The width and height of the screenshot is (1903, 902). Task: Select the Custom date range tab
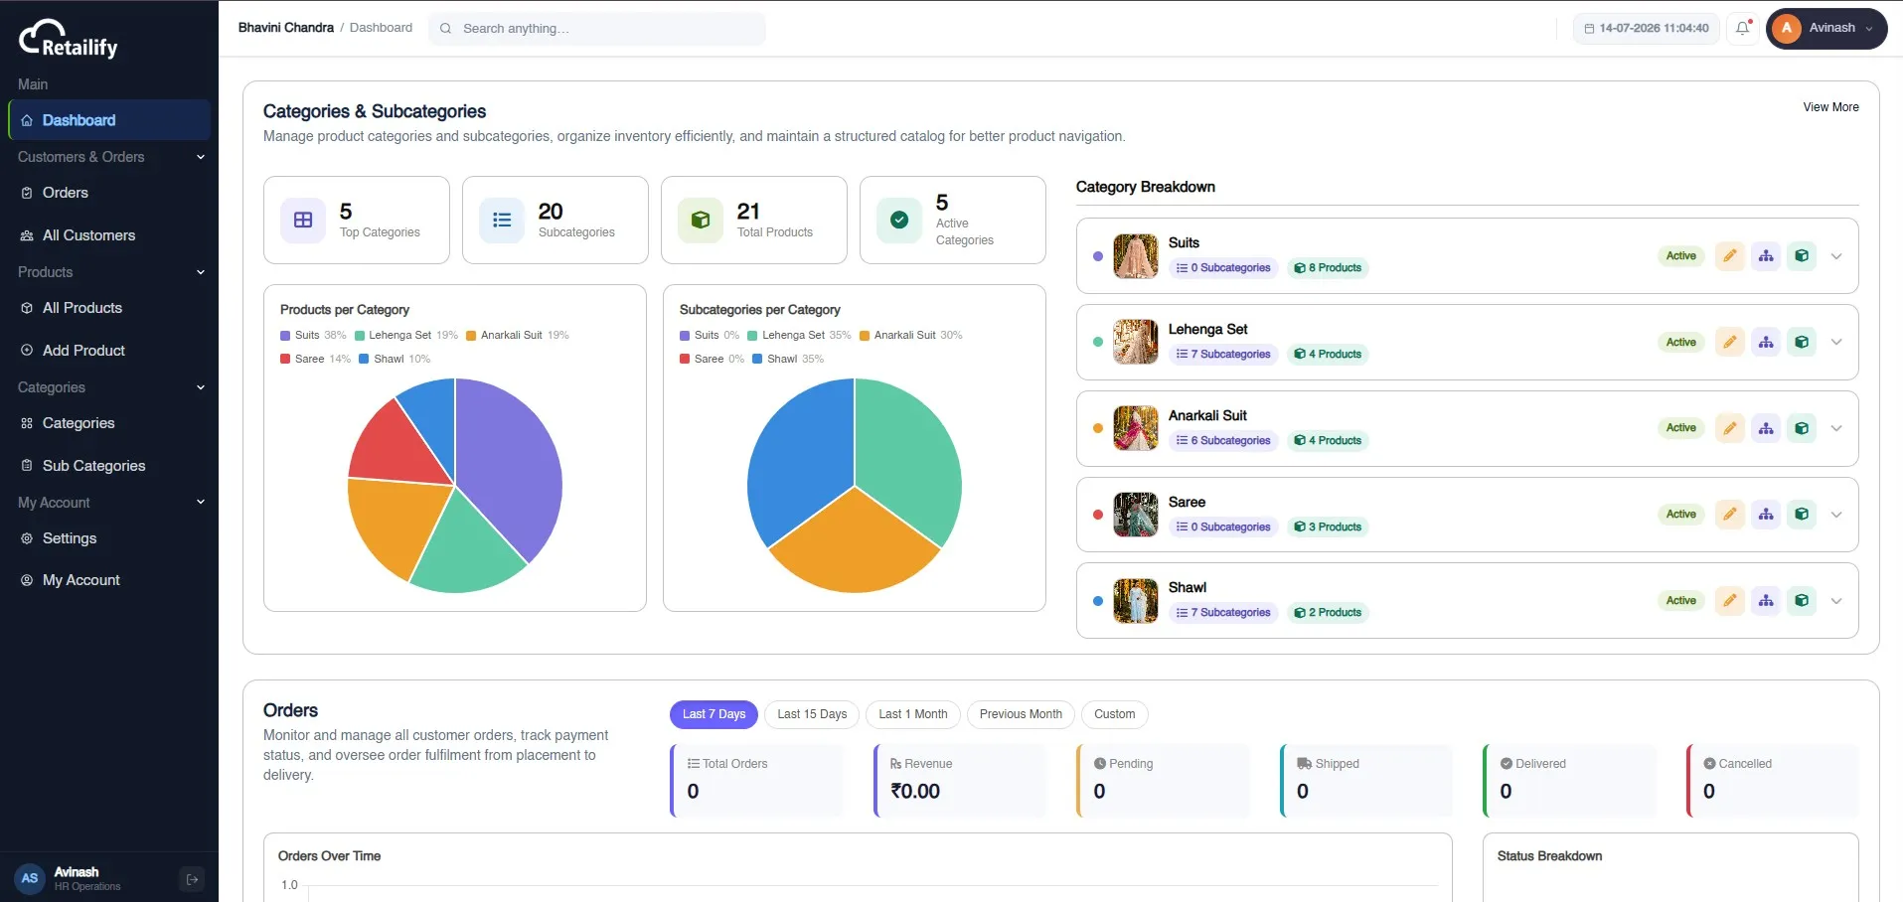pos(1114,714)
